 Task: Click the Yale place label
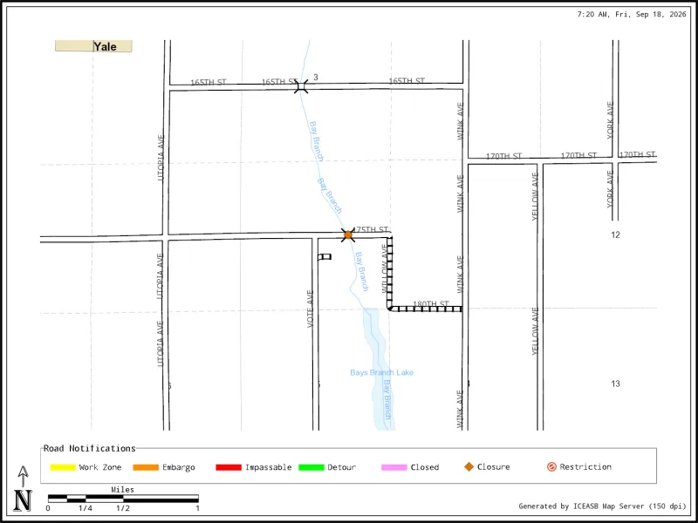point(105,46)
